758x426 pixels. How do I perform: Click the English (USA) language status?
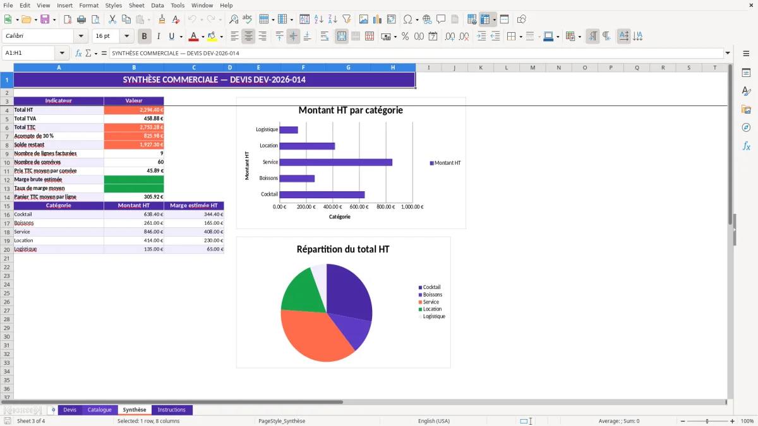pyautogui.click(x=434, y=421)
